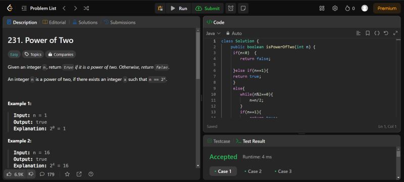Image resolution: width=404 pixels, height=182 pixels.
Task: Select Case 1 result
Action: (223, 171)
